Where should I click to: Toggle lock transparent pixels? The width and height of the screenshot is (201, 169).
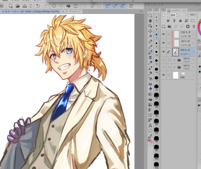tap(187, 21)
